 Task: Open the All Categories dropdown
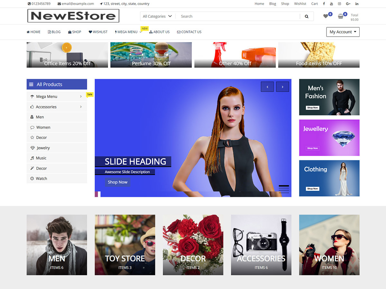157,16
